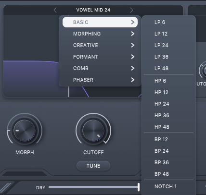Viewport: 206px width, 195px height.
Task: Open the COMB filter category
Action: click(x=100, y=68)
